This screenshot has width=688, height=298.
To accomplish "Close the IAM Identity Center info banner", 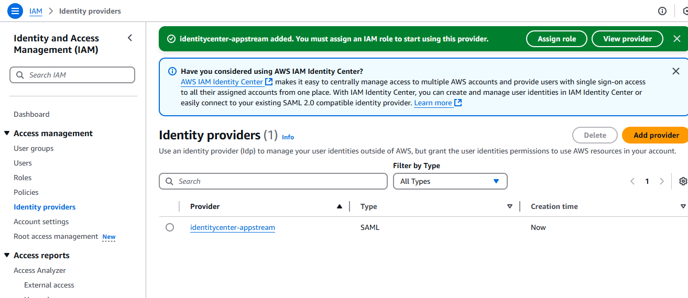I will pyautogui.click(x=676, y=71).
